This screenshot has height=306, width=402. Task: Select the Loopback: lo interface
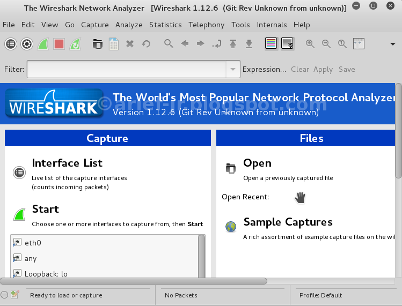click(104, 273)
